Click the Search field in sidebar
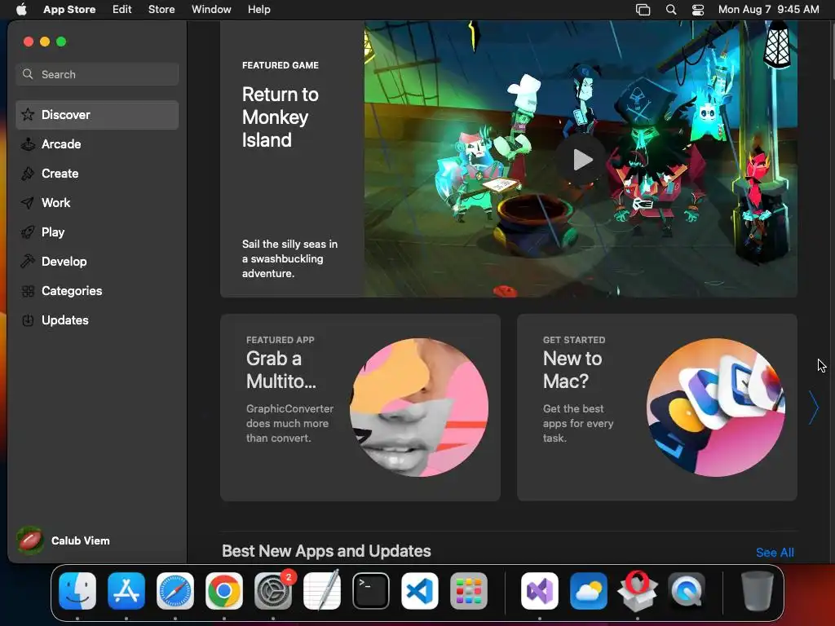Screen dimensions: 835x626 [97, 74]
